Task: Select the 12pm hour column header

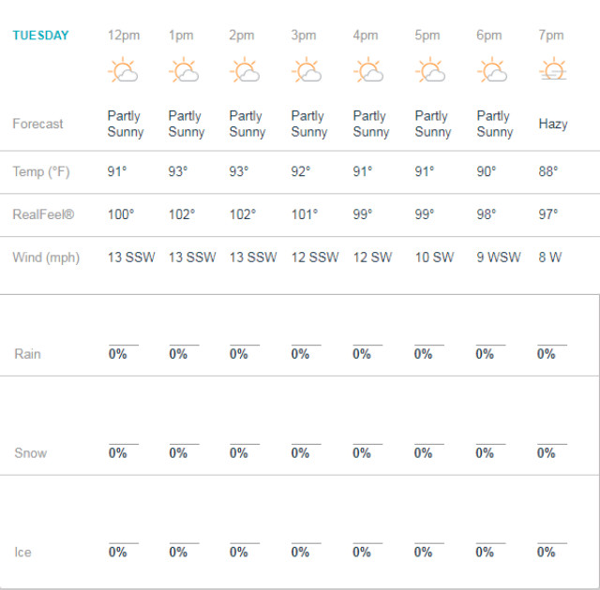Action: [124, 36]
